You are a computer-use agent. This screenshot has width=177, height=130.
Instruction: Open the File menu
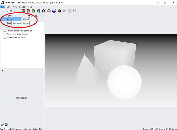(3, 7)
